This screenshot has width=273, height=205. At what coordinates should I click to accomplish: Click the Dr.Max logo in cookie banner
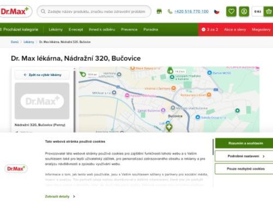16,168
